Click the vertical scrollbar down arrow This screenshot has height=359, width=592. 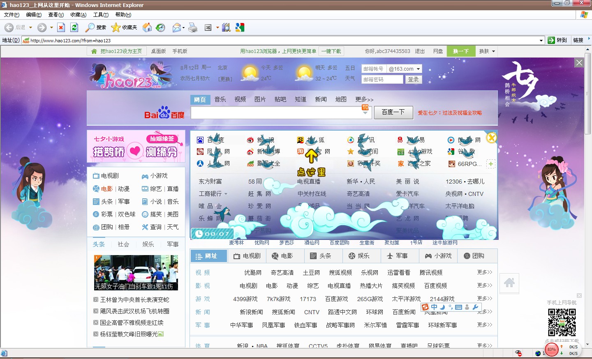coord(588,344)
